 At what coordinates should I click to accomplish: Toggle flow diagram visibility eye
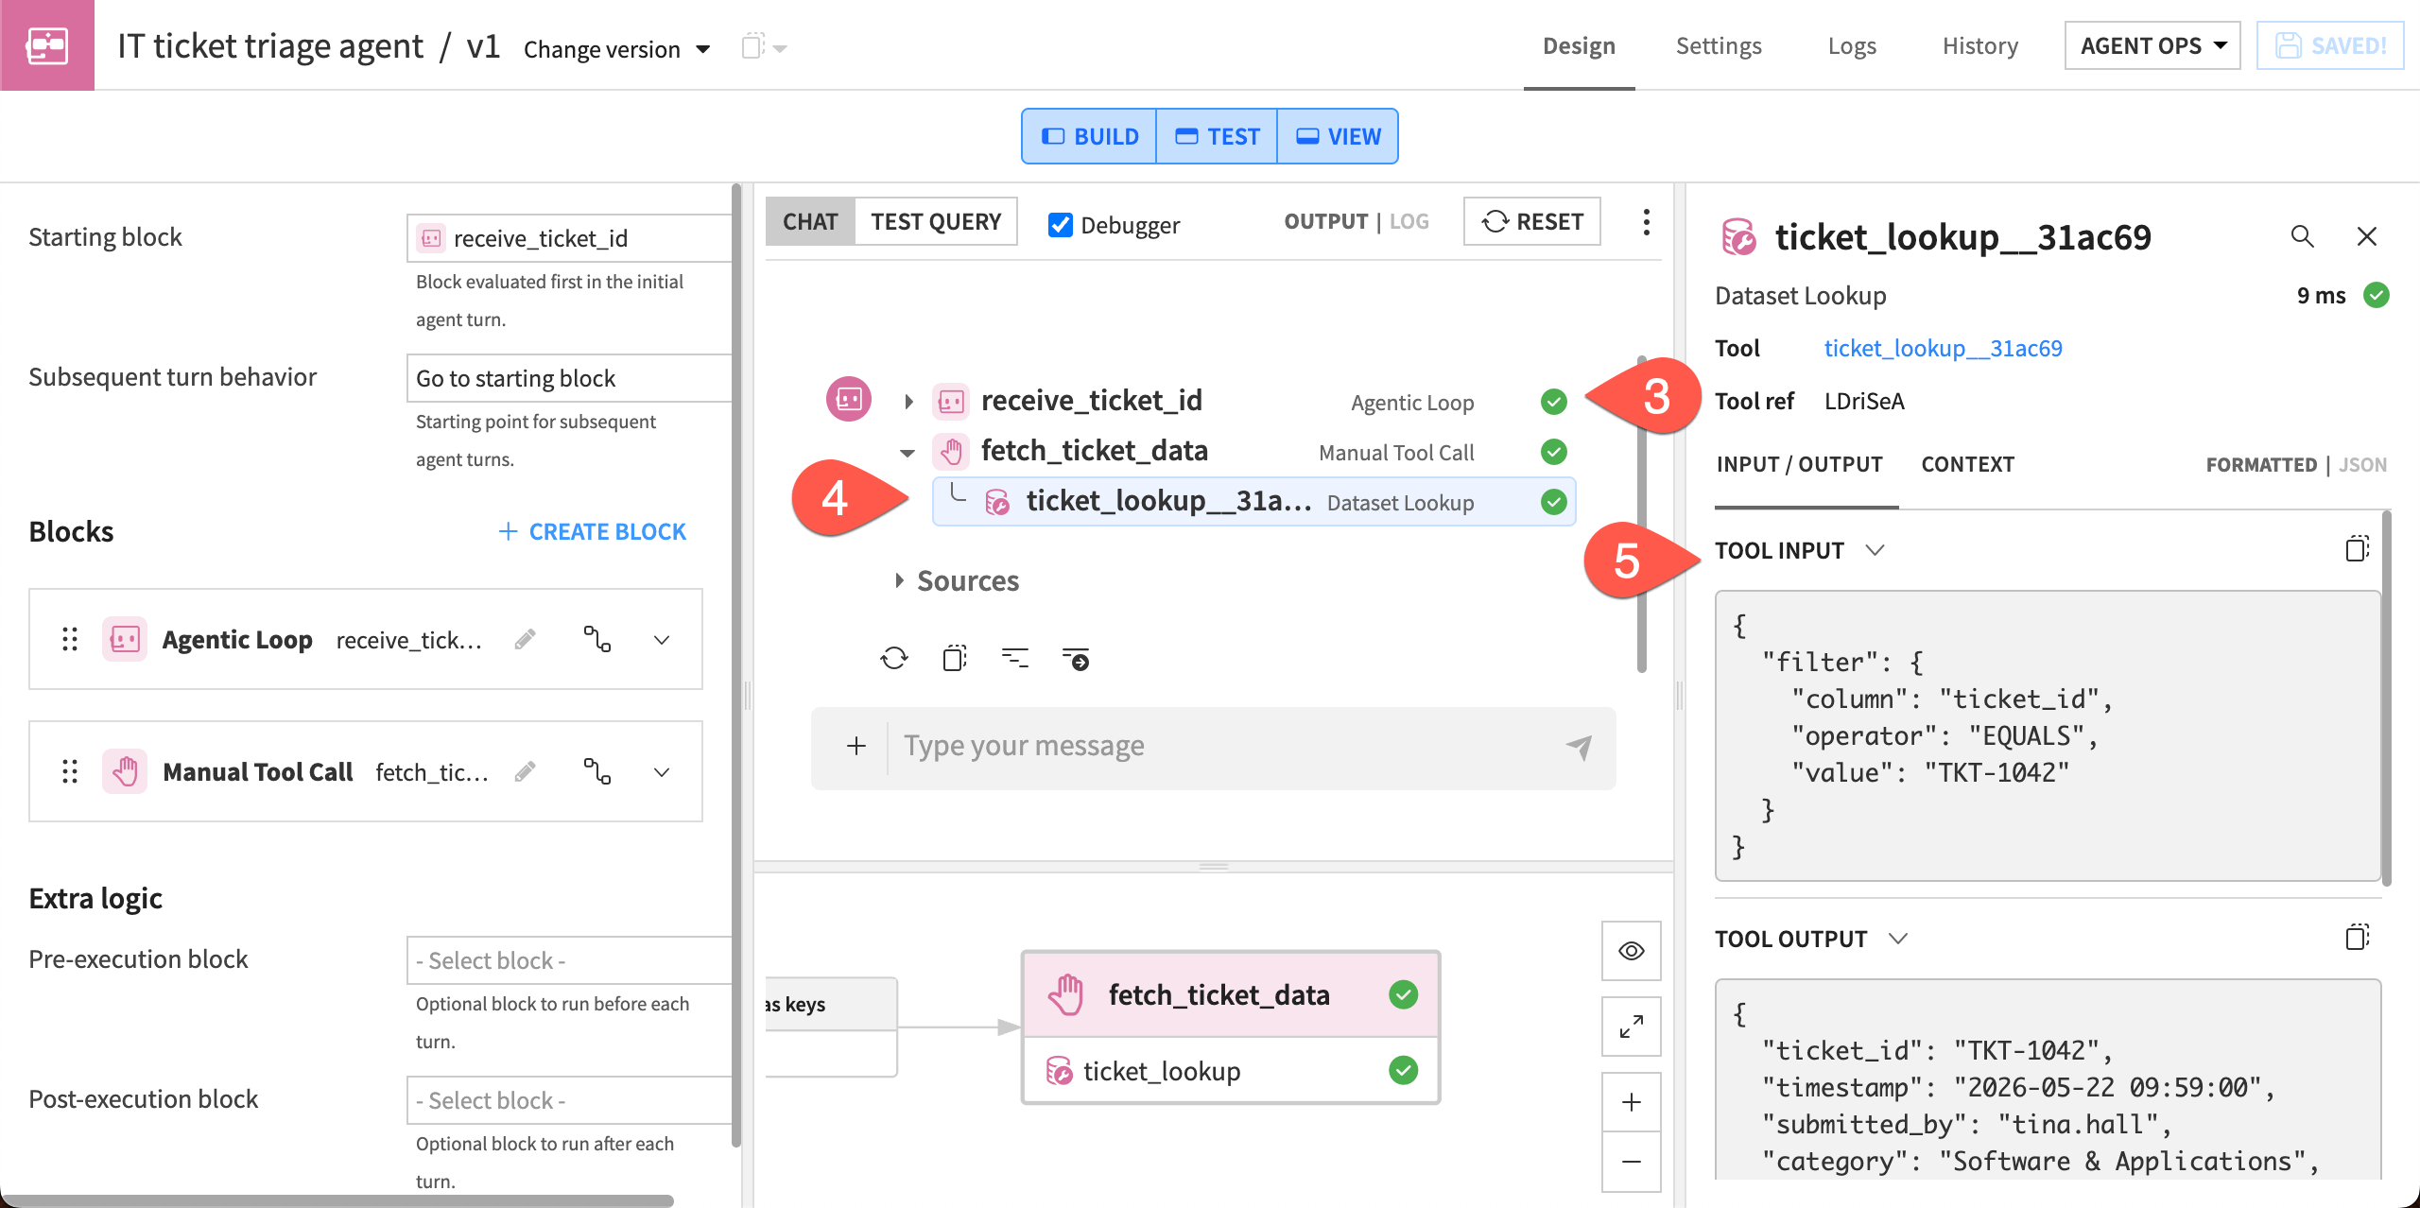(1632, 951)
